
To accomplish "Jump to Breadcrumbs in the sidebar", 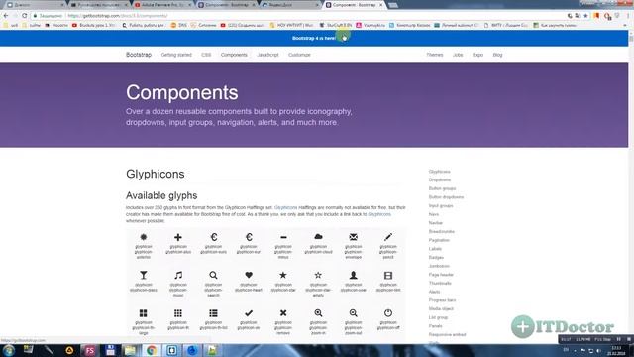I will coord(442,231).
